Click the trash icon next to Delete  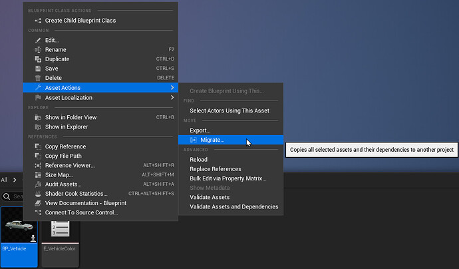37,78
